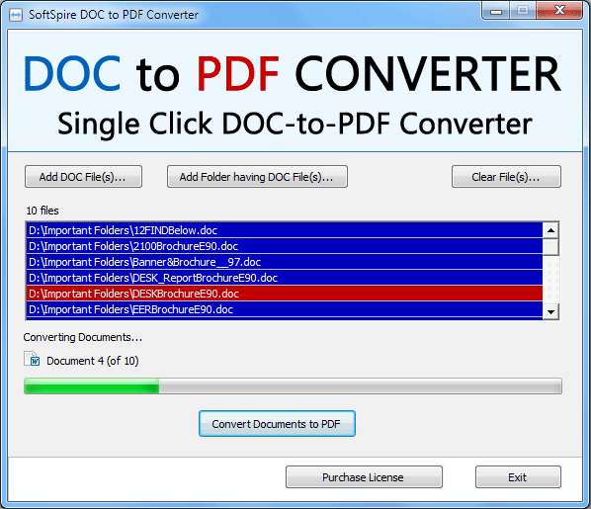Screen dimensions: 591x509
Task: Select the red highlighted DESKBrochureE90.doc row
Action: (x=285, y=294)
